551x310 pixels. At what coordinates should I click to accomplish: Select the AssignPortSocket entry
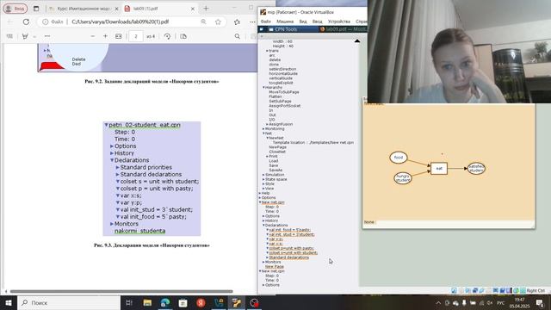[285, 106]
